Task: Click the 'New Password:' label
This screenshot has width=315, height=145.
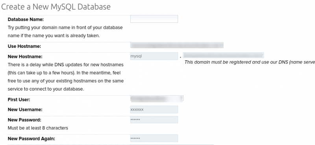Action: coord(24,120)
